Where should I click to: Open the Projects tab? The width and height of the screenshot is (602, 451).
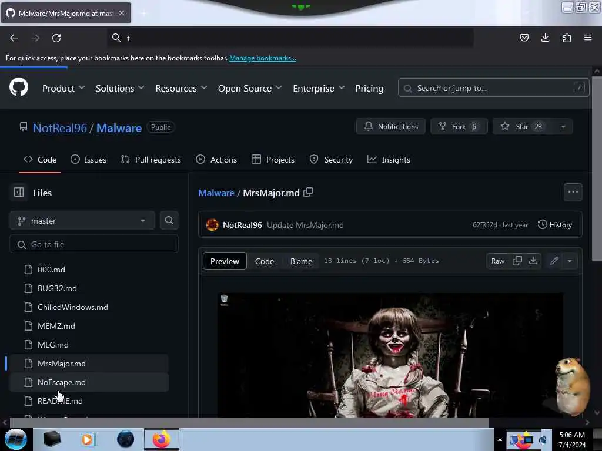pyautogui.click(x=273, y=160)
